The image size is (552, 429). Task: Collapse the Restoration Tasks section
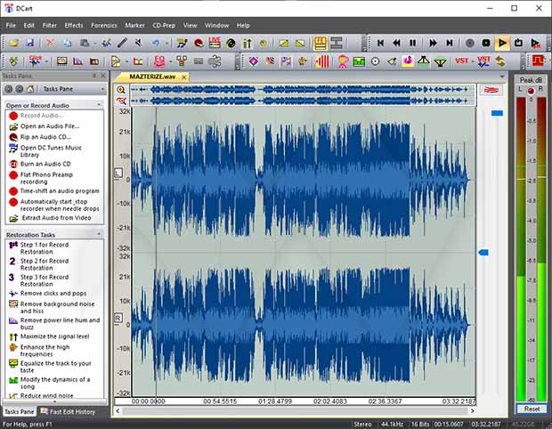point(99,234)
